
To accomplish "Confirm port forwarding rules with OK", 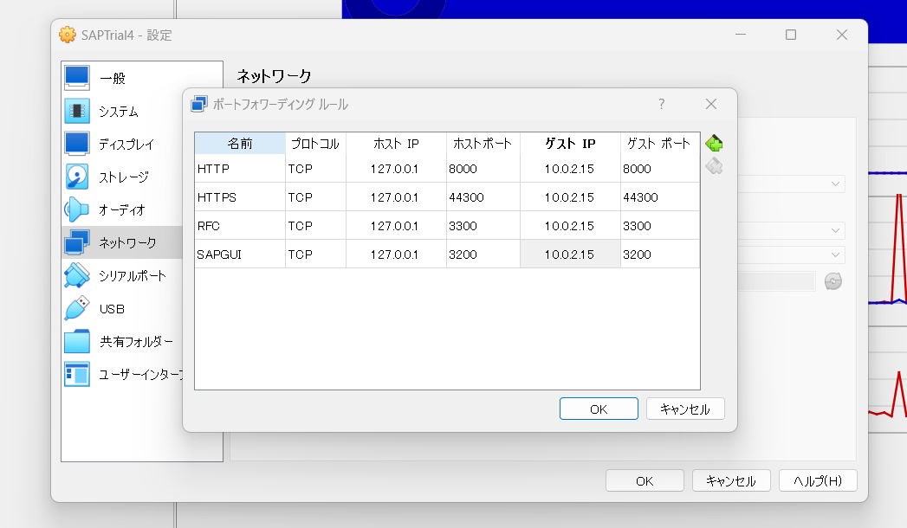I will (599, 408).
